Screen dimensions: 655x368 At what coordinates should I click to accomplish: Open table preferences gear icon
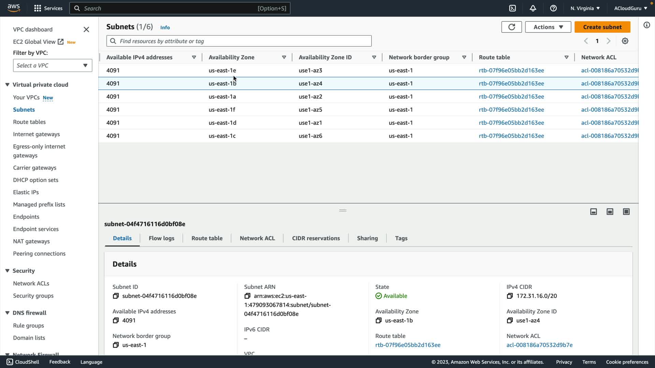625,41
